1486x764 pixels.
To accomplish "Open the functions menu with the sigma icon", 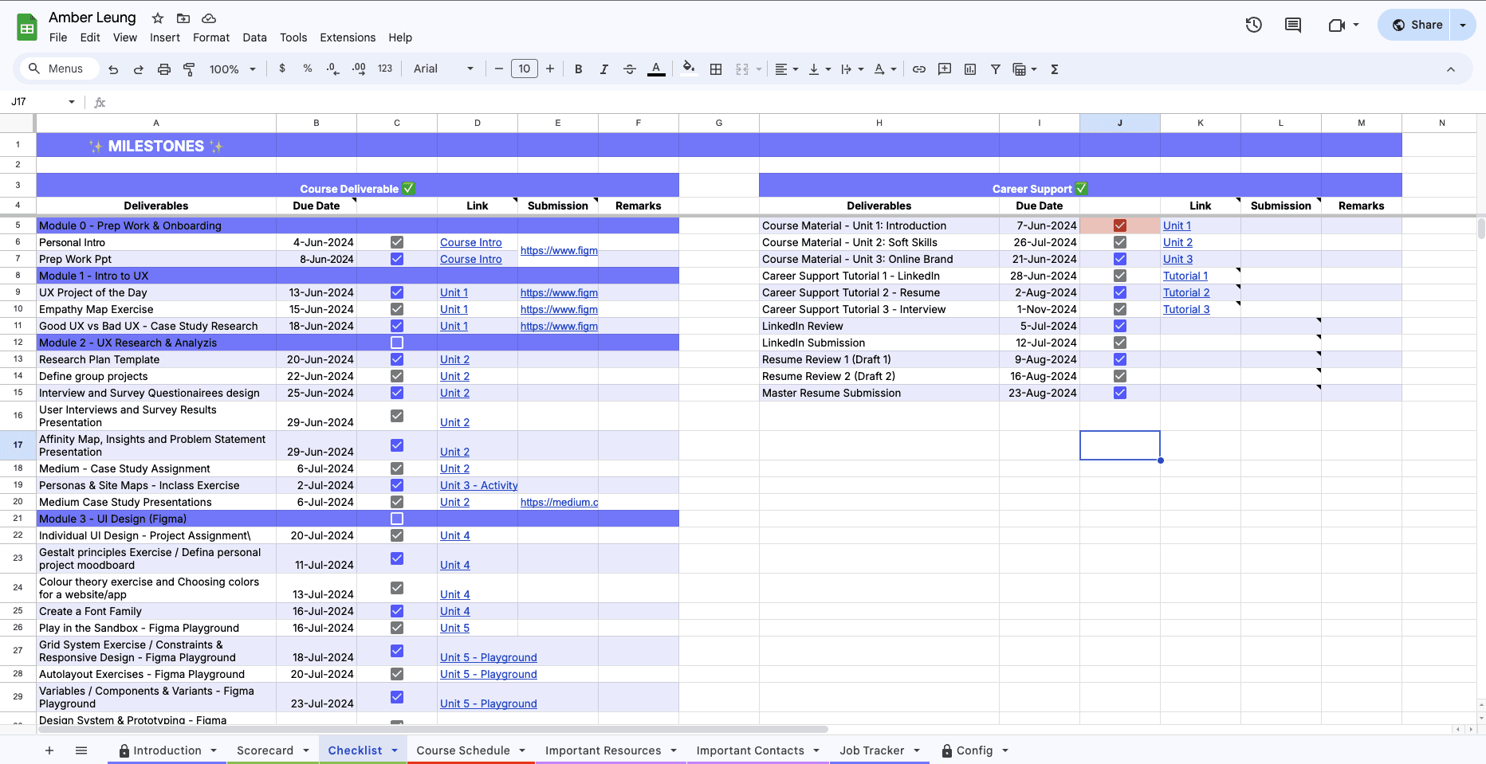I will (1054, 69).
